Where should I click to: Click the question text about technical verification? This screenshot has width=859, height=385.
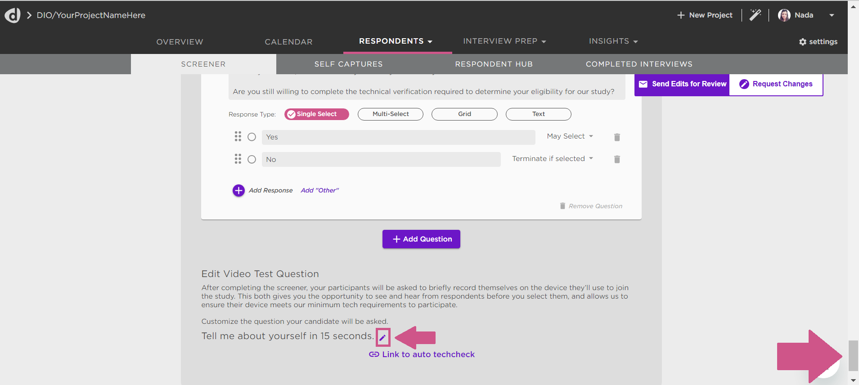pos(423,92)
